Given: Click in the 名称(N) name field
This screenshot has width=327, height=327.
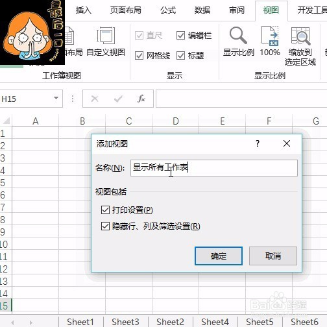Looking at the screenshot, I should point(214,168).
